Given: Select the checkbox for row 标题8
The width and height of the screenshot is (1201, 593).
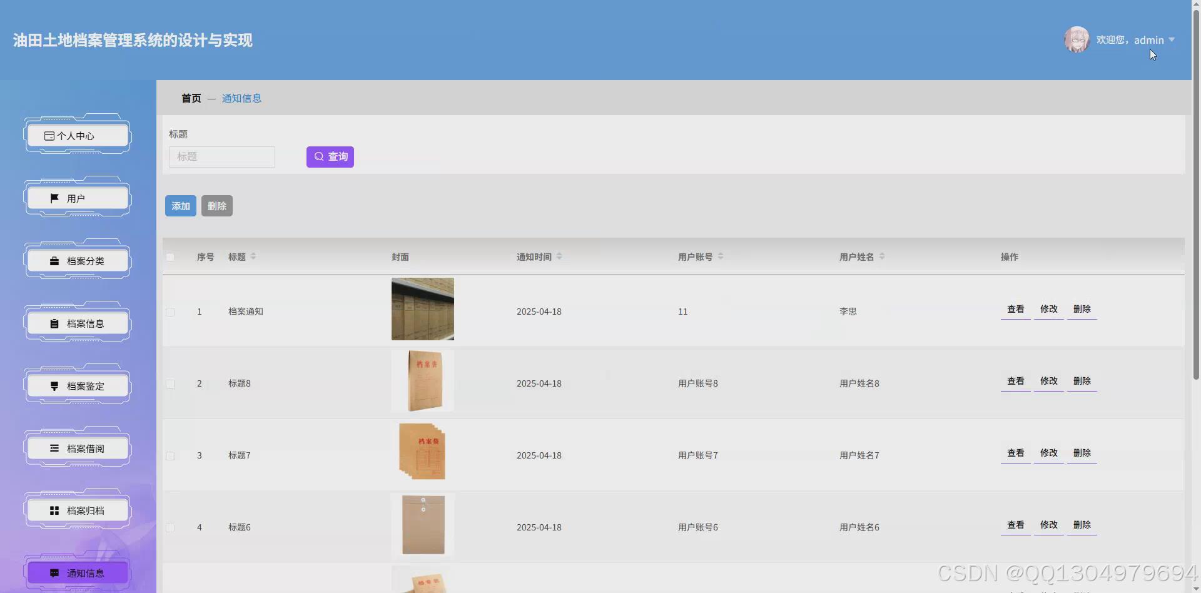Looking at the screenshot, I should (170, 383).
